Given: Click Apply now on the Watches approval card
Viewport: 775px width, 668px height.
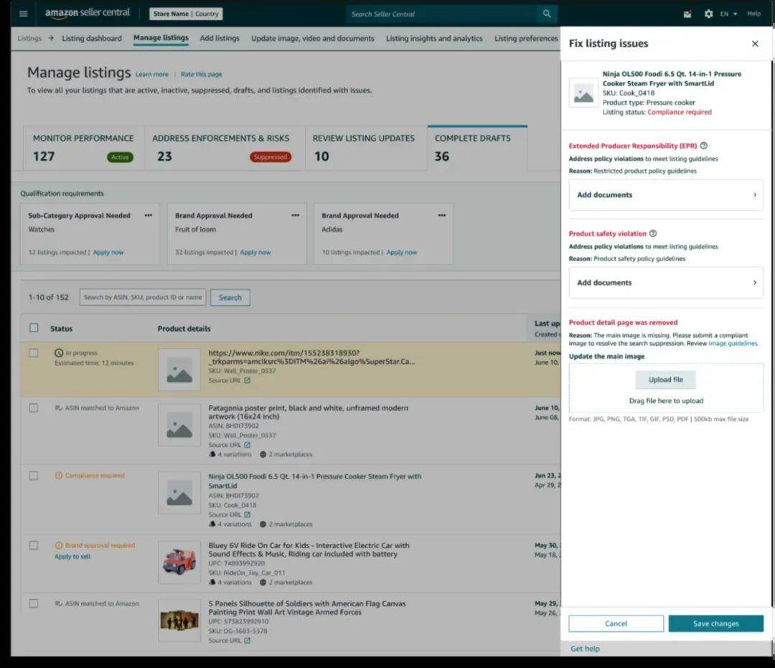Looking at the screenshot, I should pyautogui.click(x=108, y=253).
